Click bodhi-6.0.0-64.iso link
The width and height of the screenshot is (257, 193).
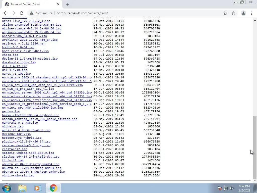click(x=18, y=47)
